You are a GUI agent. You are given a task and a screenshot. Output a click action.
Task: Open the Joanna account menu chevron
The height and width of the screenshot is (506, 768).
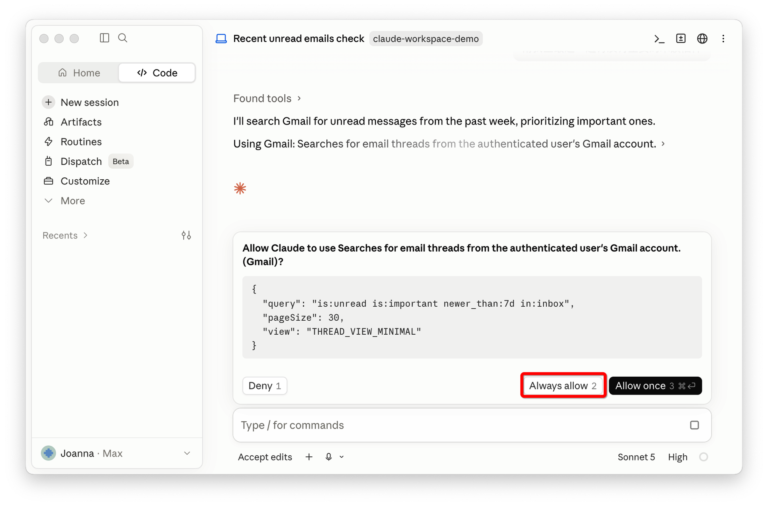187,453
